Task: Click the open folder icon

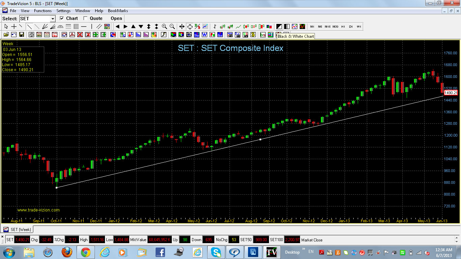Action: (6, 34)
